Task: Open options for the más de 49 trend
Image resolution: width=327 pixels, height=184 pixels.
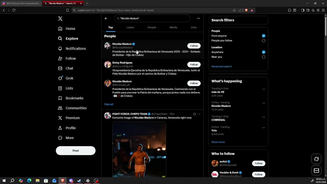Action: [x=264, y=89]
